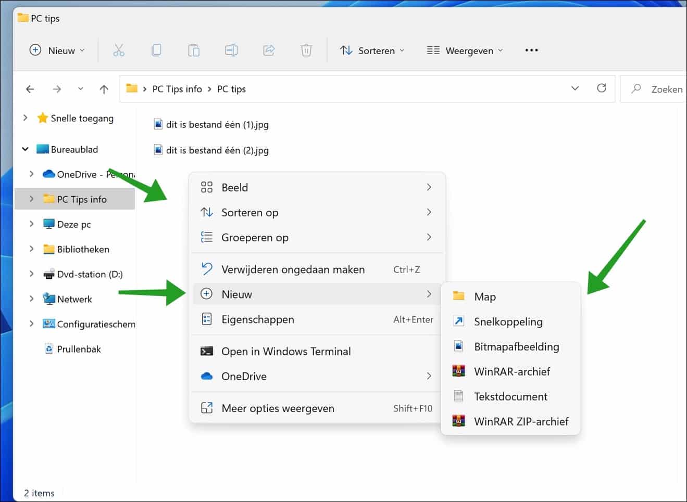Select the Cut icon in the toolbar
The width and height of the screenshot is (687, 502).
coord(119,50)
